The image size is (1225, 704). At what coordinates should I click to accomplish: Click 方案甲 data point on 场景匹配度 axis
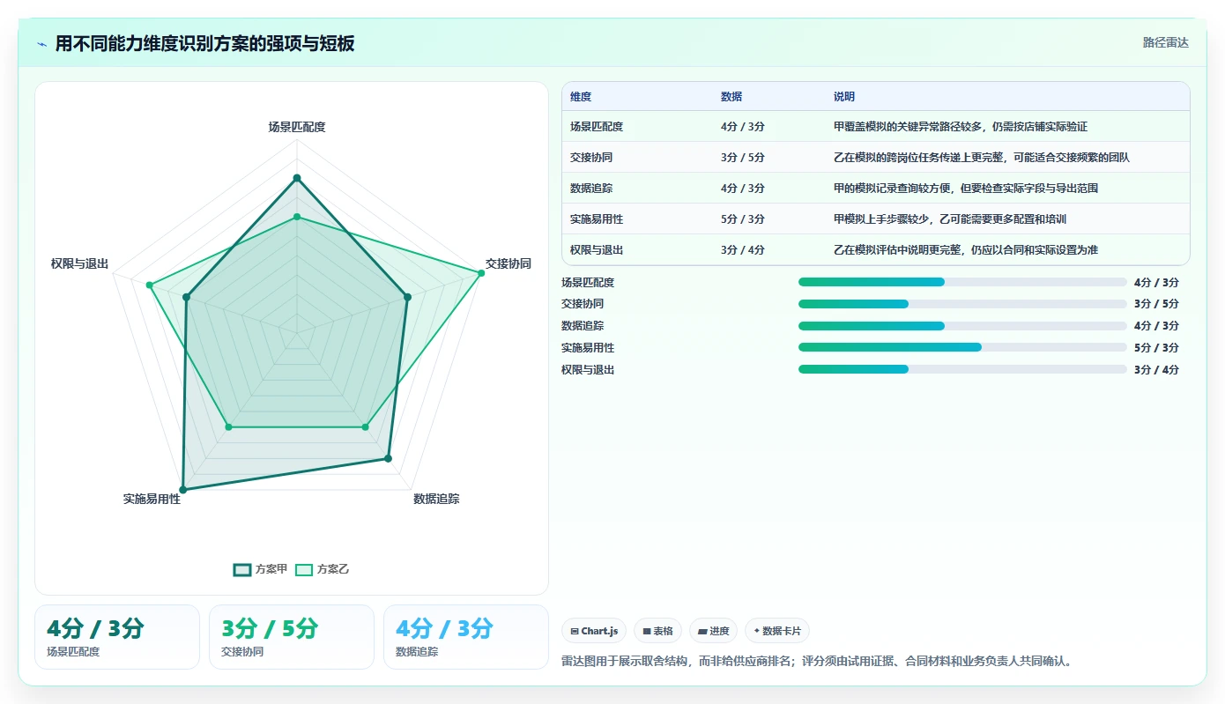tap(297, 179)
